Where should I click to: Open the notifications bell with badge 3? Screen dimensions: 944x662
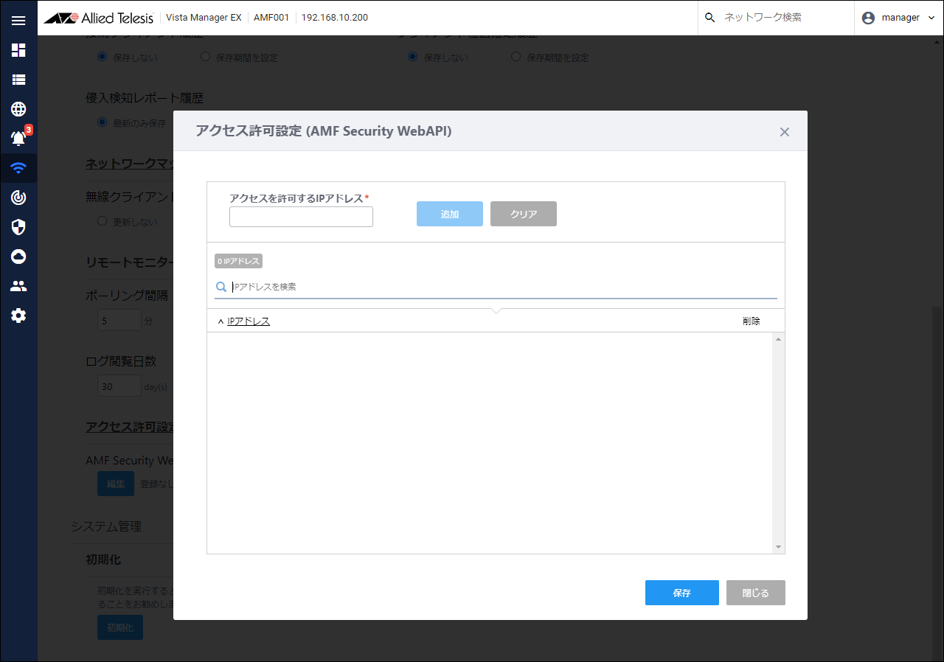coord(18,139)
